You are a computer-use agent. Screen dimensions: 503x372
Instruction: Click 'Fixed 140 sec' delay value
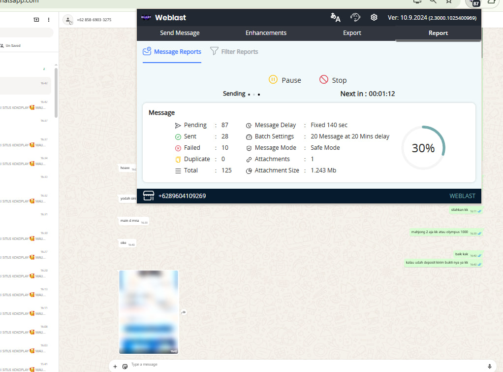tap(329, 125)
